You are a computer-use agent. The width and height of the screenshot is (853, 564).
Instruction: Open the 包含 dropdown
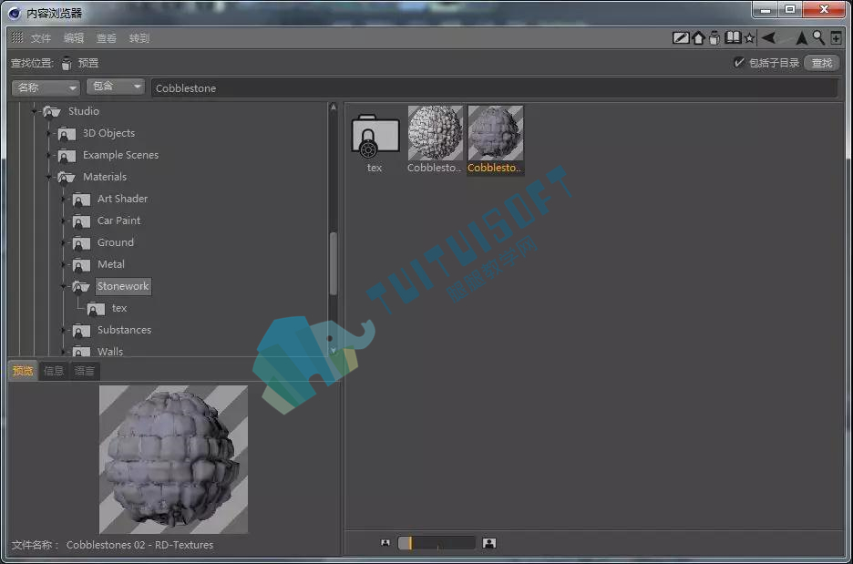point(116,87)
